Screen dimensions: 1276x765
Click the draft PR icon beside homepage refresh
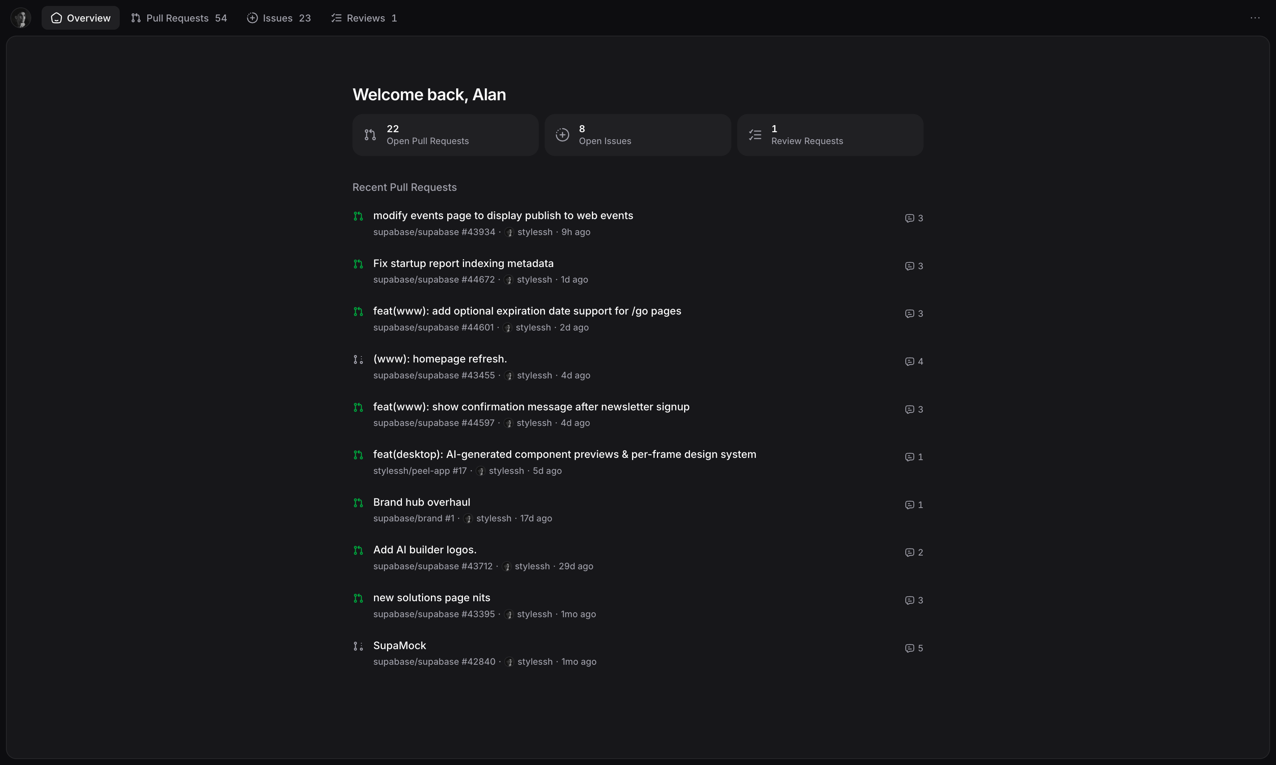coord(358,360)
